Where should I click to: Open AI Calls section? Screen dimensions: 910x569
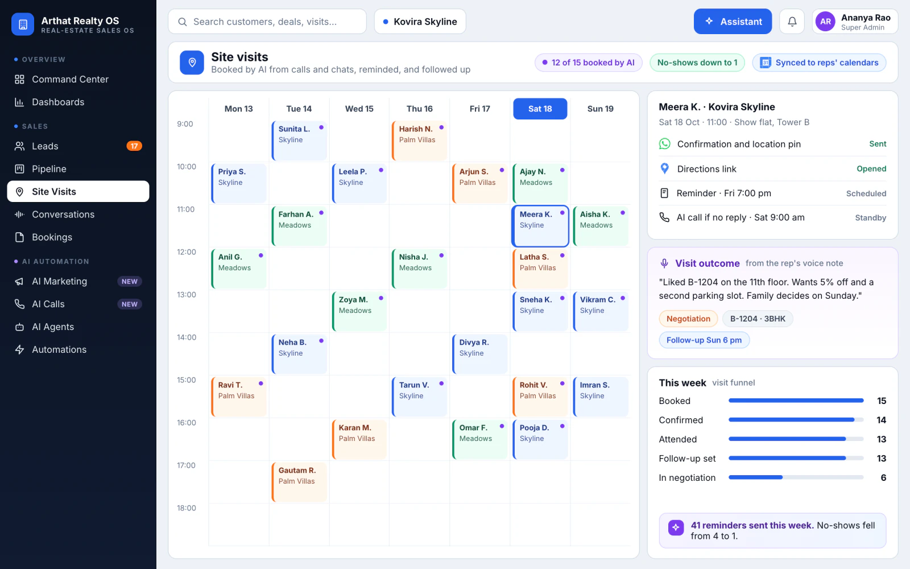(78, 304)
